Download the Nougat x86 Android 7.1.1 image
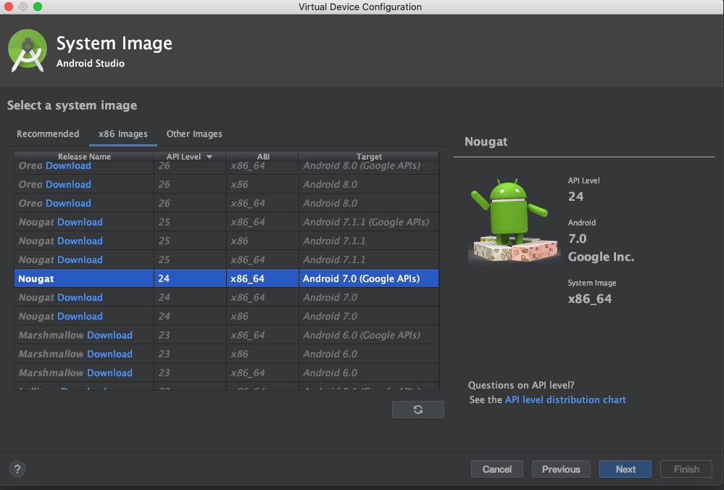724x490 pixels. coord(80,241)
